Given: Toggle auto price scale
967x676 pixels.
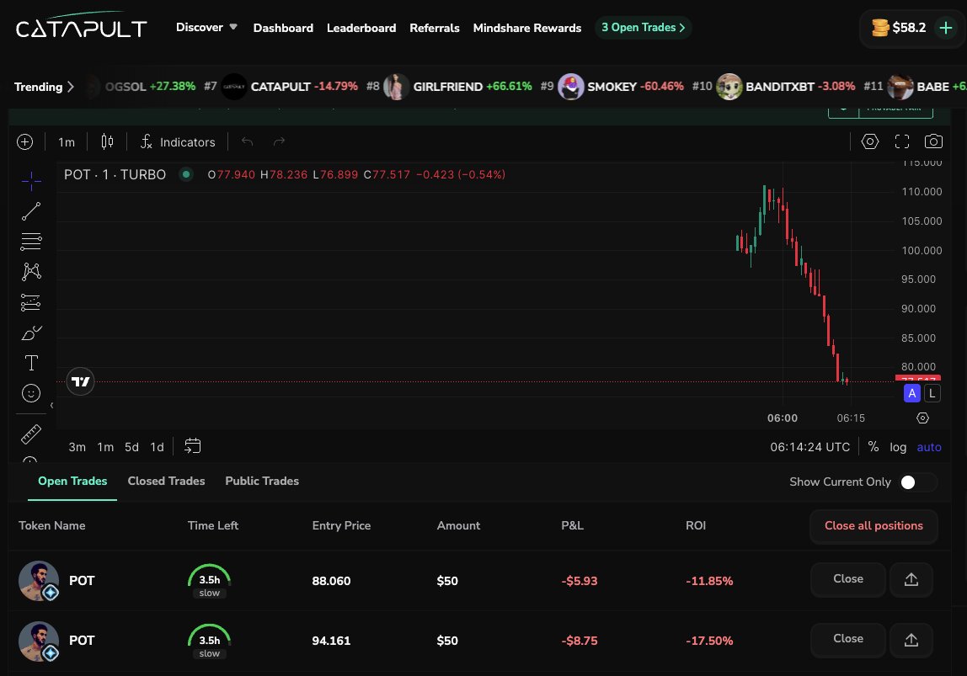Looking at the screenshot, I should (x=929, y=447).
